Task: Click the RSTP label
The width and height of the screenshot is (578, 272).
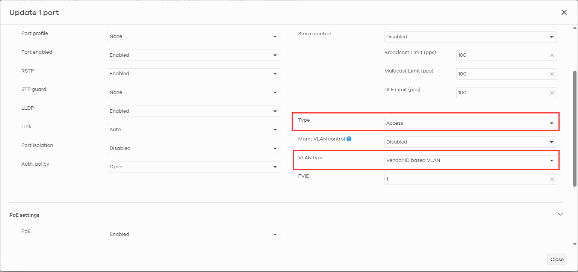Action: click(x=28, y=71)
